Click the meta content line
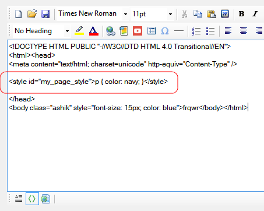Image resolution: width=264 pixels, height=211 pixels. pyautogui.click(x=123, y=64)
